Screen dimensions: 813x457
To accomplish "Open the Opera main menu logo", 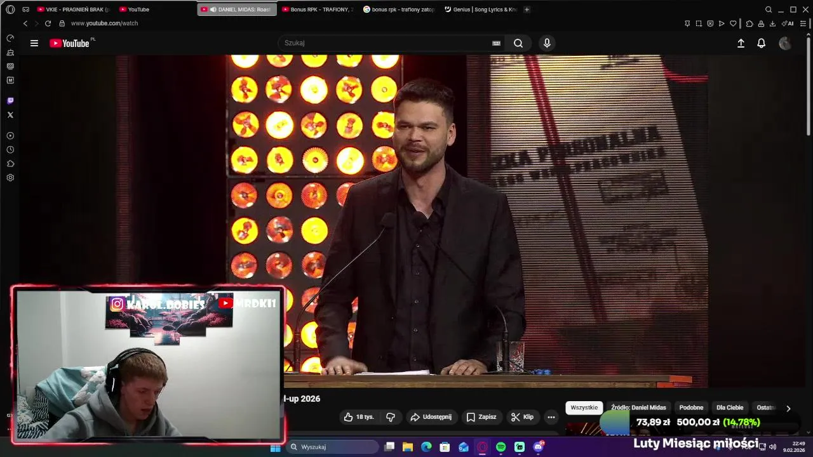I will [10, 10].
